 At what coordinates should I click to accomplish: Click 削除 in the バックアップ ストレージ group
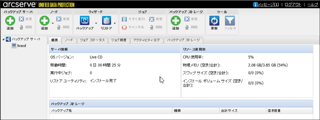tap(191, 27)
